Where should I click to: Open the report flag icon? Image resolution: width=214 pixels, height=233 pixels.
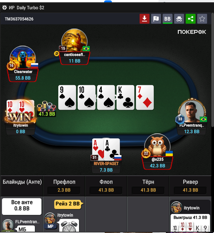tap(156, 19)
